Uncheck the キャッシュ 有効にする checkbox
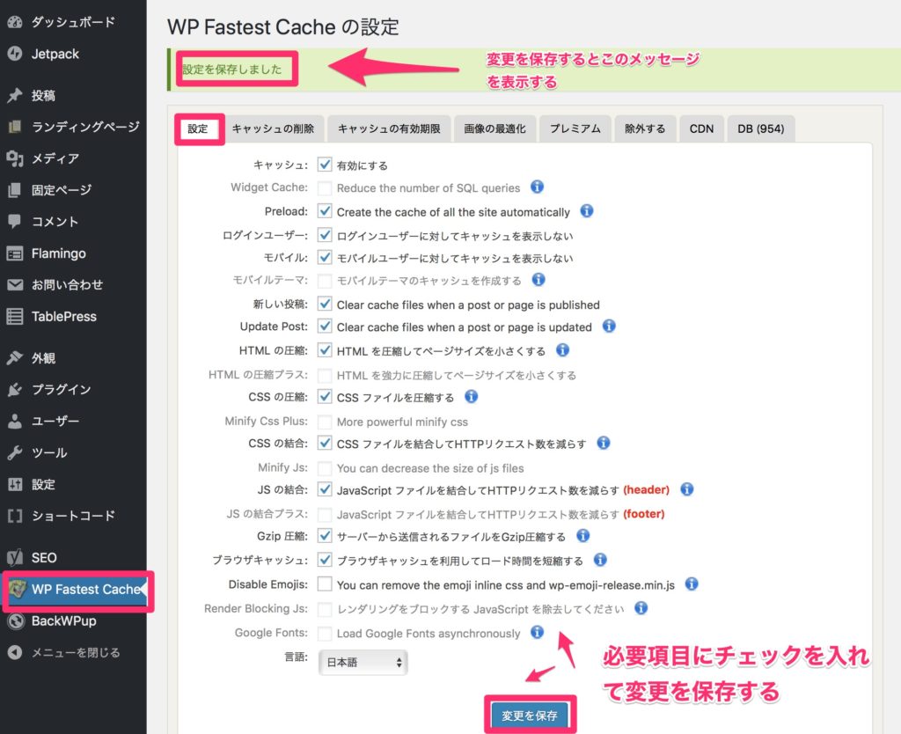The width and height of the screenshot is (901, 734). (325, 165)
